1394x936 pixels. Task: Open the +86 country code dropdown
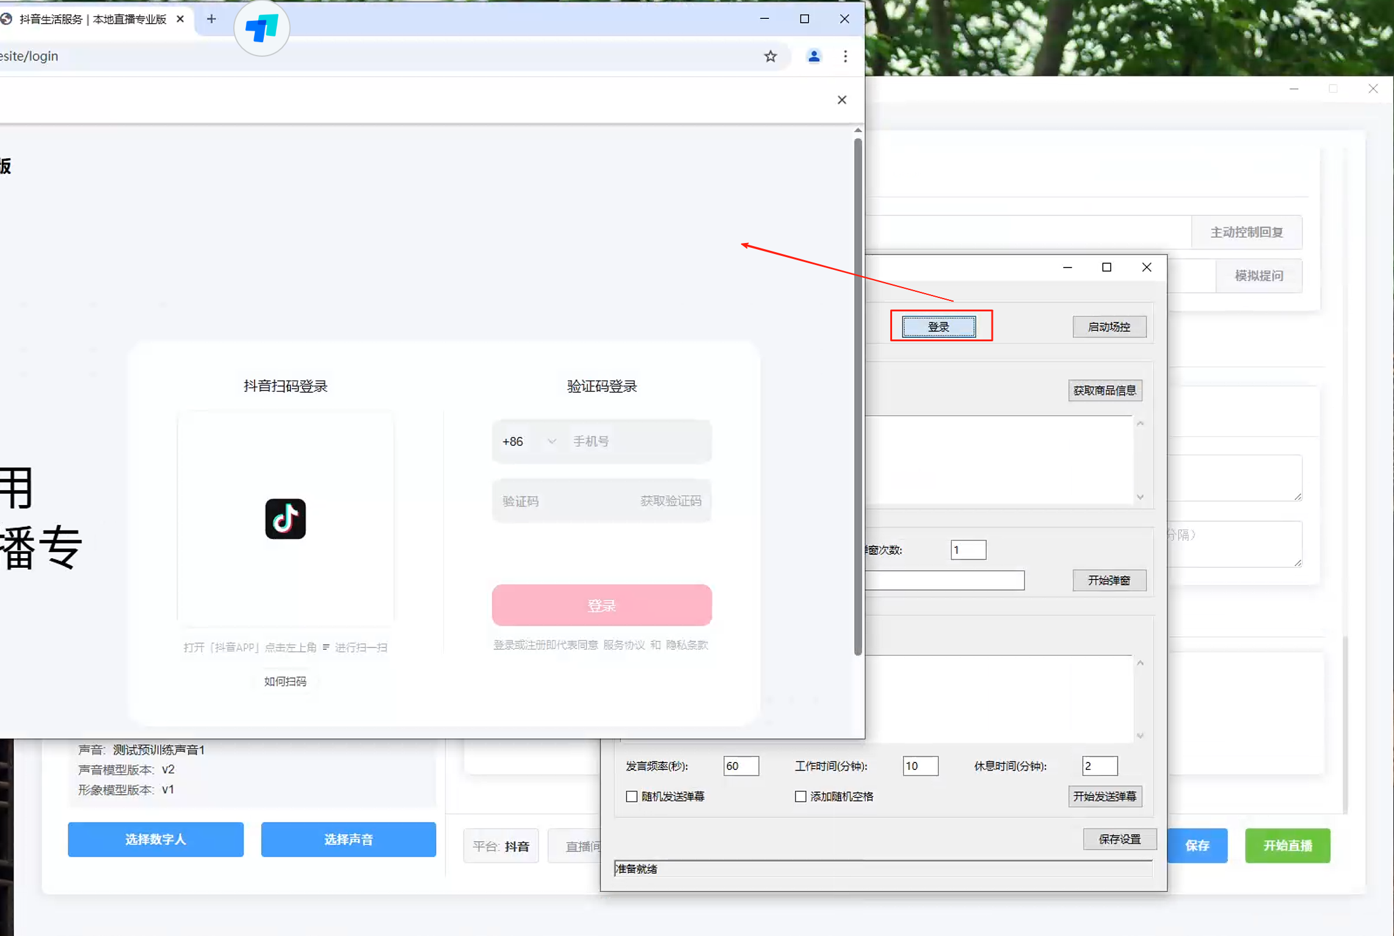(529, 441)
